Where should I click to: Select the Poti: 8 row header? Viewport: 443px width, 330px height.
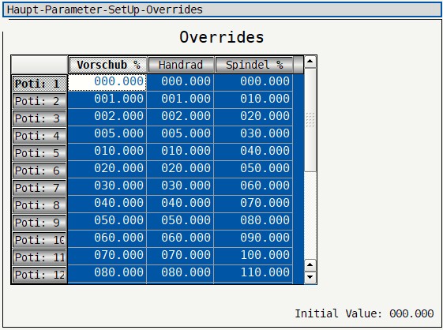[x=39, y=205]
